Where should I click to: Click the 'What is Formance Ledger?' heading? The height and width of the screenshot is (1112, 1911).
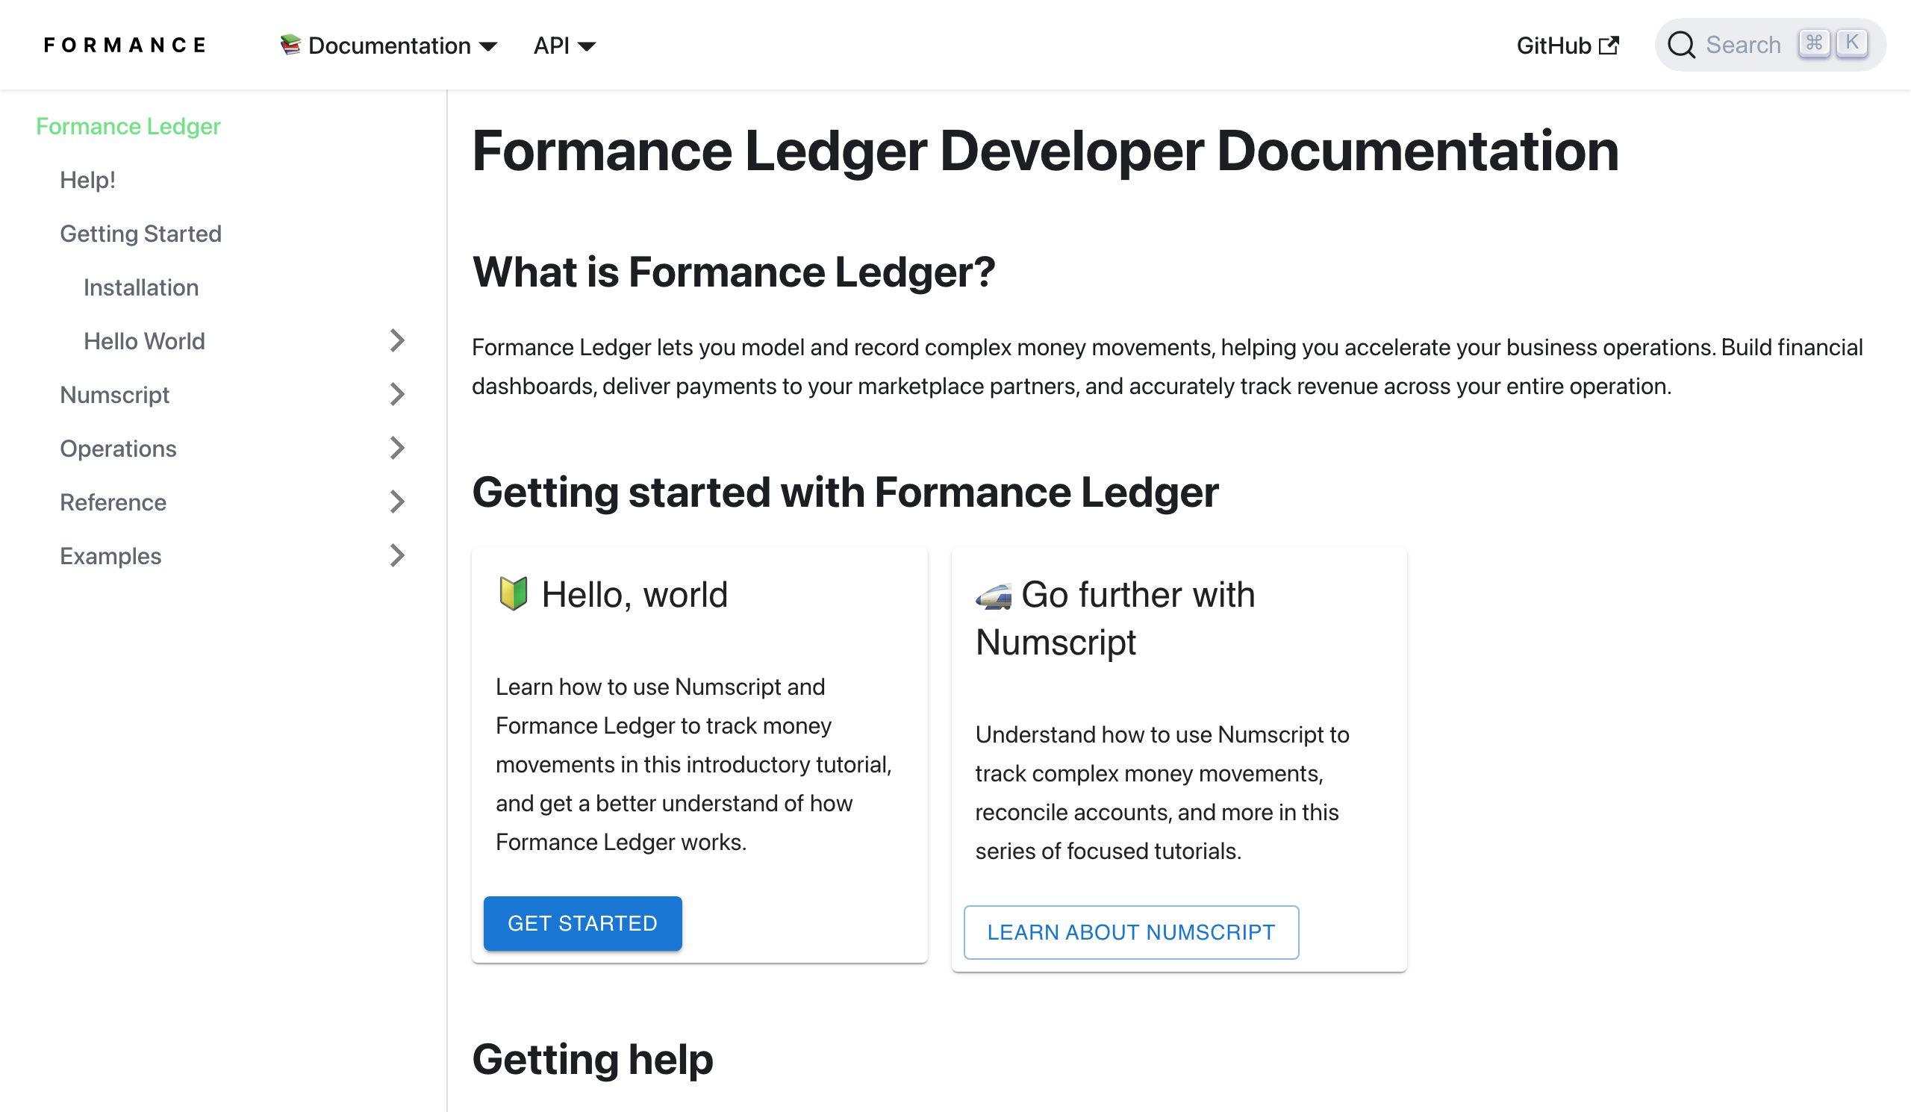pyautogui.click(x=733, y=272)
